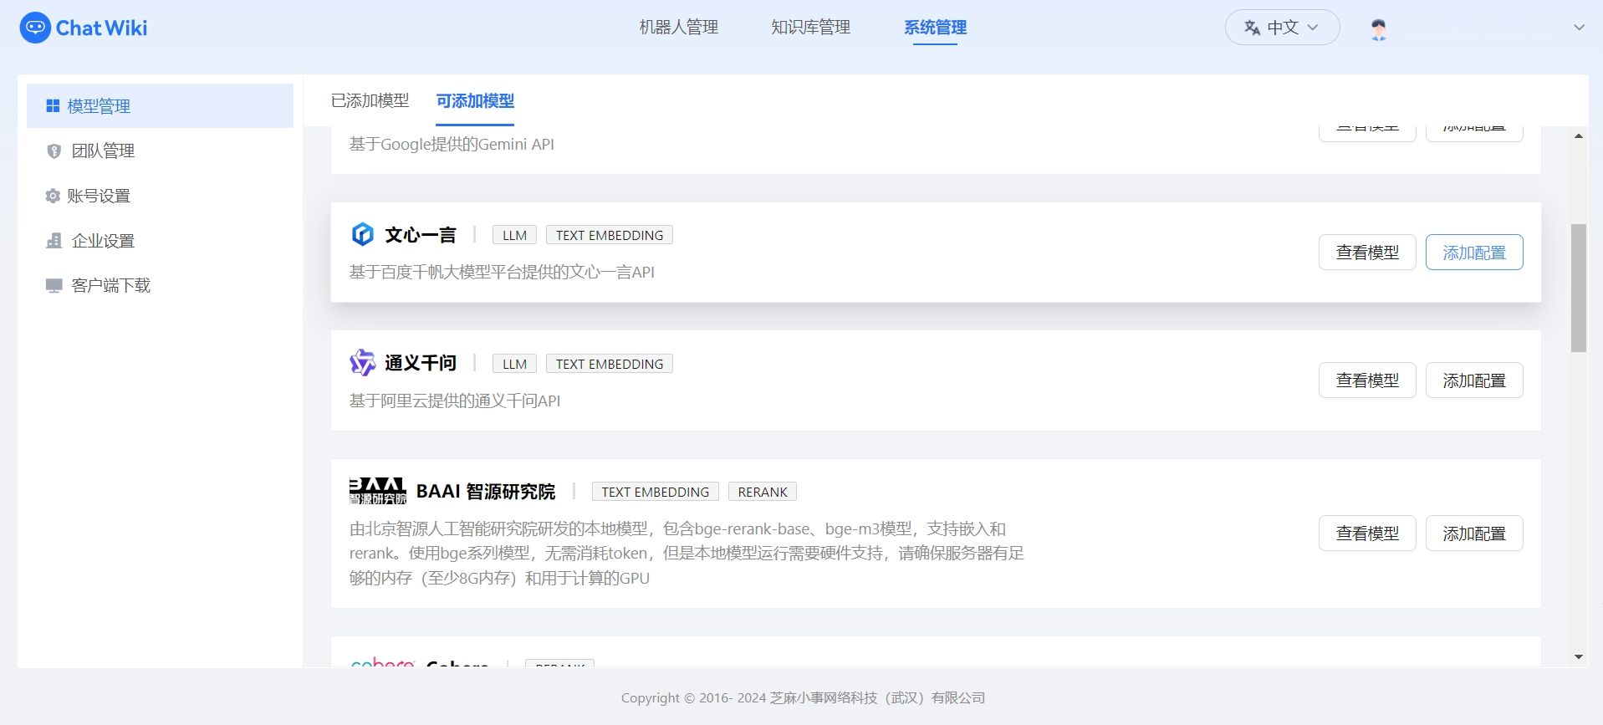
Task: Click the 通义千问 logo icon
Action: click(x=362, y=363)
